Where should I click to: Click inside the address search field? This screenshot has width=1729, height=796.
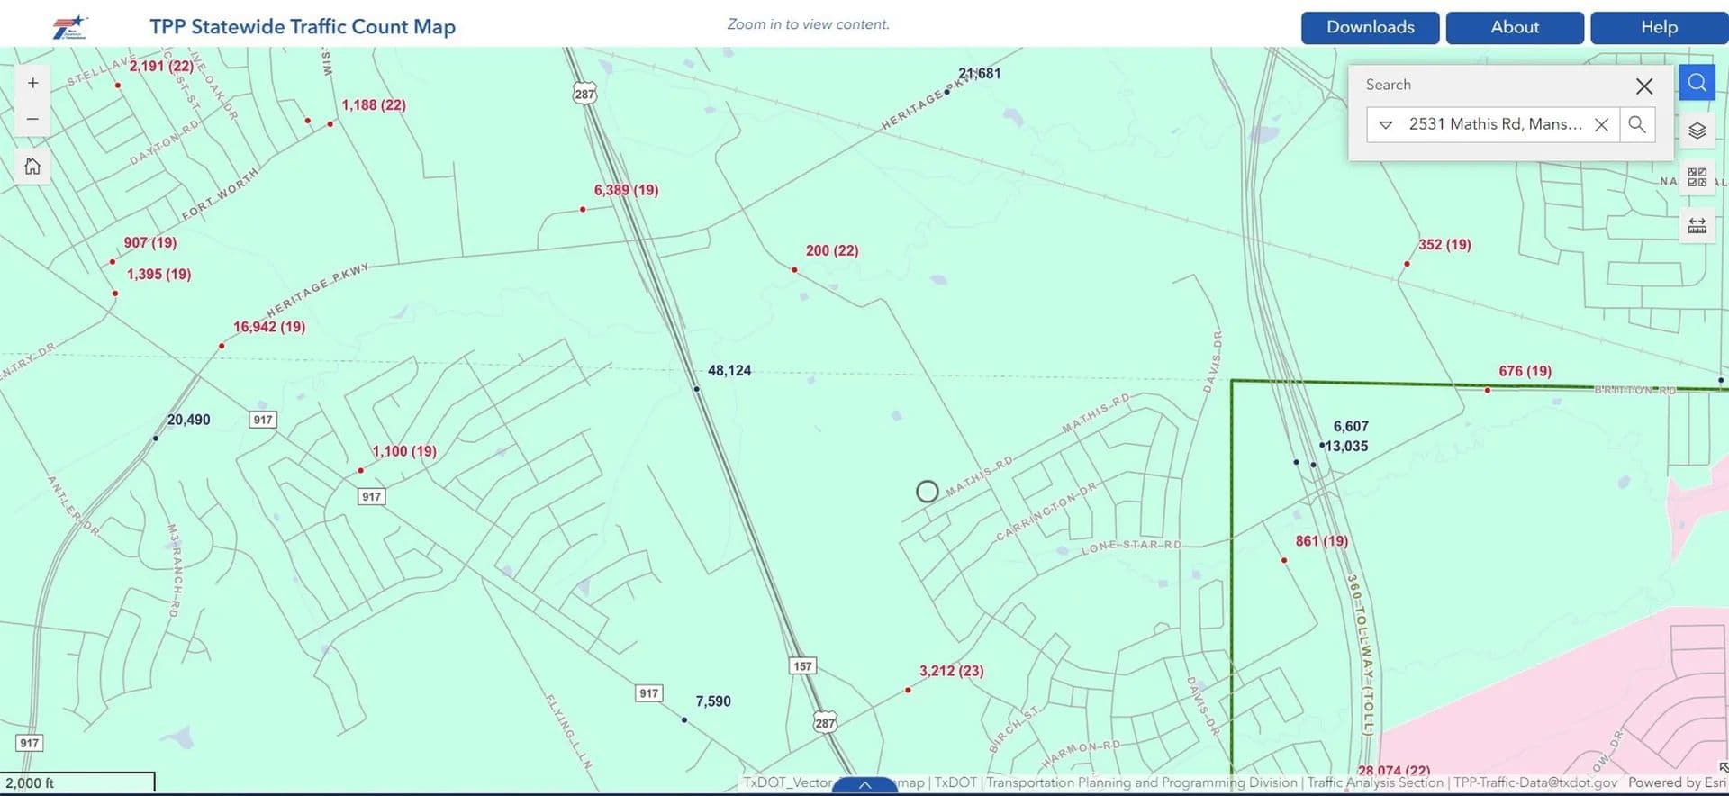click(x=1493, y=124)
